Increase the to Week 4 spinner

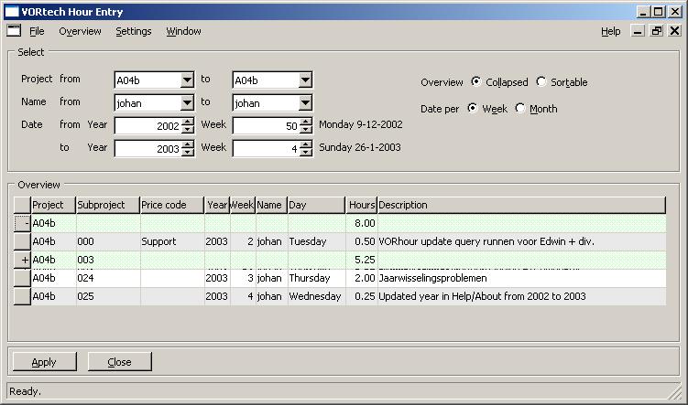306,145
